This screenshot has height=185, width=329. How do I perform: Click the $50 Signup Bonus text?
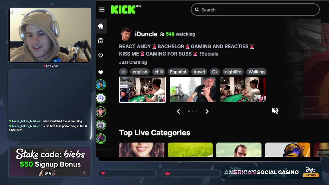click(50, 164)
